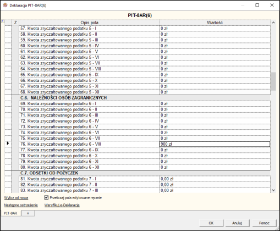Toggle the Przeliczaj pola edytowane ręcznie checkbox
This screenshot has height=231, width=280.
click(x=46, y=197)
